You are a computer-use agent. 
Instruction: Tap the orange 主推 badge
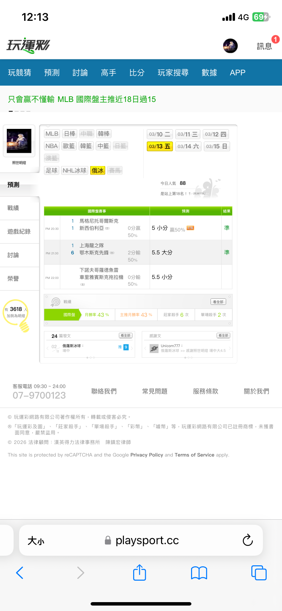190,228
